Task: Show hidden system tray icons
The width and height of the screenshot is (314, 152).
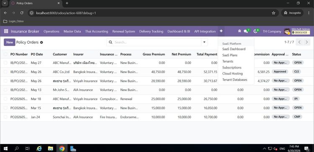Action: point(264,149)
